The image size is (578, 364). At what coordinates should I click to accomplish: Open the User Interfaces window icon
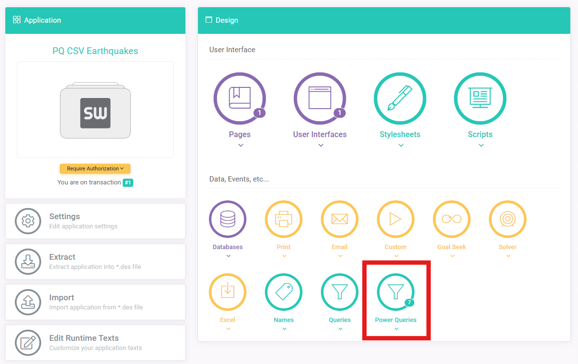(x=320, y=98)
